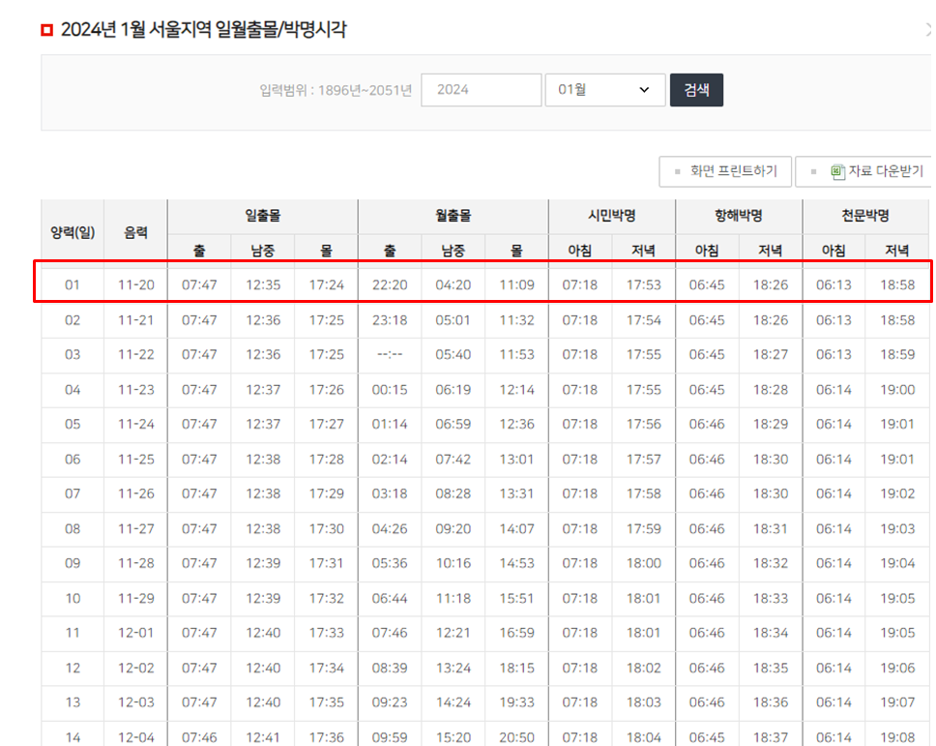Select moon transit cell 13:24
This screenshot has height=746, width=936.
pyautogui.click(x=453, y=668)
